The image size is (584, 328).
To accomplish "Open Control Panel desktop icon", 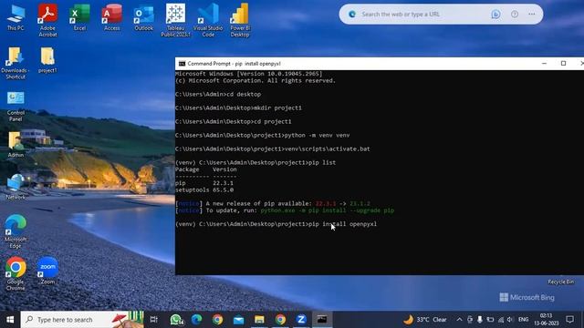I will coord(16,106).
